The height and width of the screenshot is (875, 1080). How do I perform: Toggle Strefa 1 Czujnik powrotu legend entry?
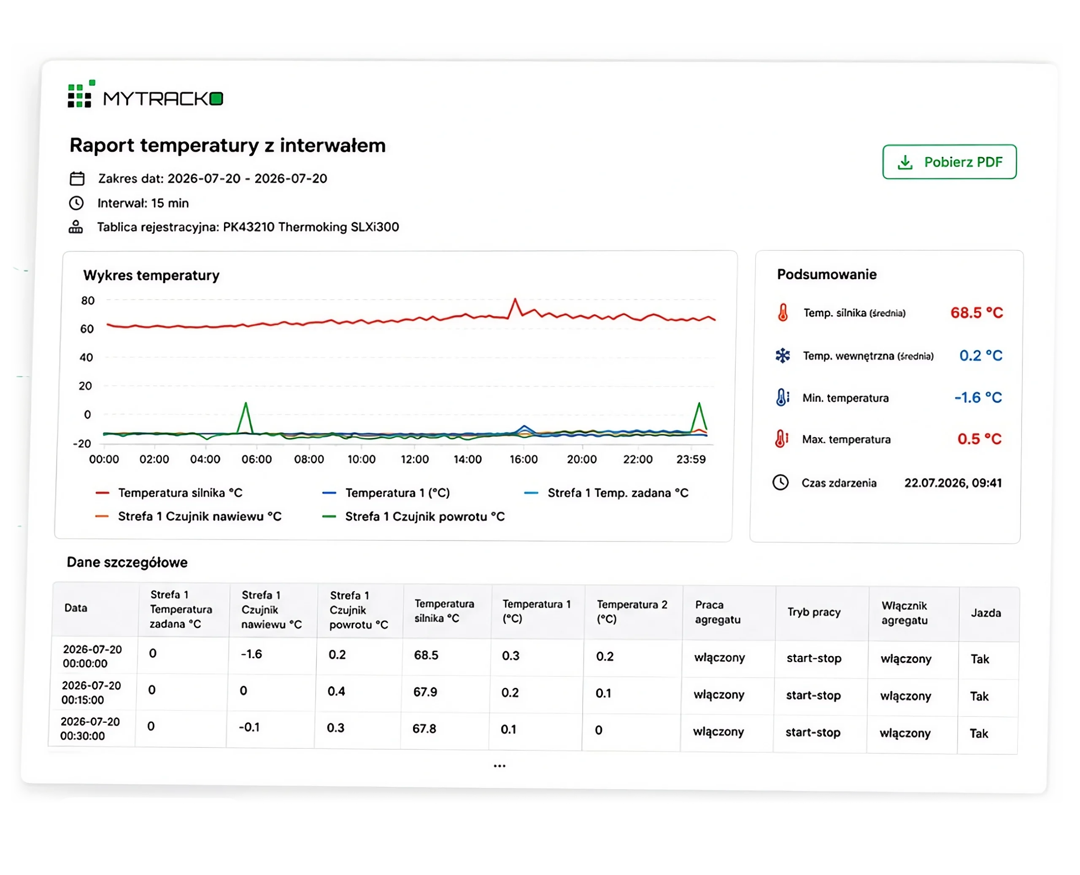413,516
